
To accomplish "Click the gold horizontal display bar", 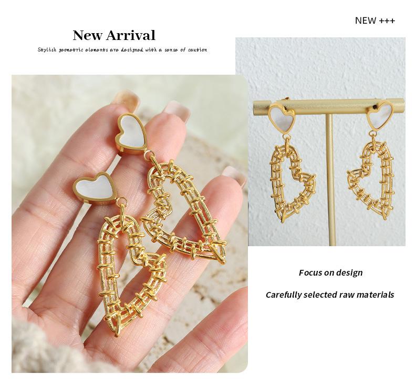I will click(x=329, y=106).
